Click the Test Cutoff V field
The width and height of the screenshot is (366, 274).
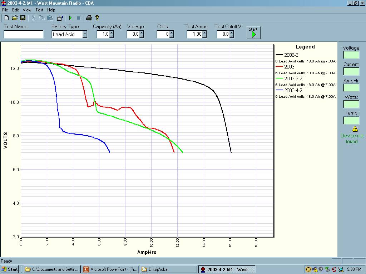(x=223, y=34)
